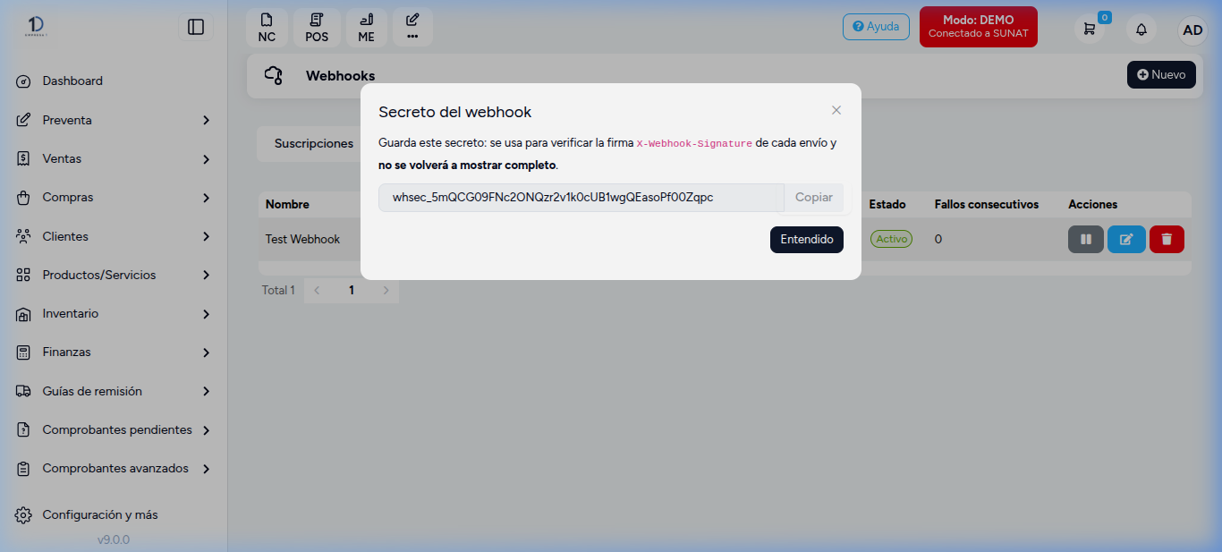Open Dashboard in the sidebar
Image resolution: width=1222 pixels, height=552 pixels.
click(72, 81)
